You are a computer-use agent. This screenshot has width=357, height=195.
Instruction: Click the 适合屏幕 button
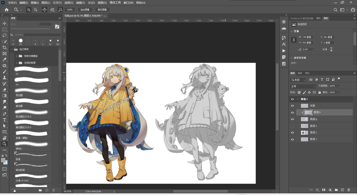tap(85, 10)
